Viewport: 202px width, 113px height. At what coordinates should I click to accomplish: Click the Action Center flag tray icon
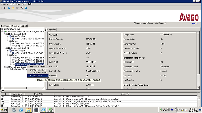[x=179, y=110]
